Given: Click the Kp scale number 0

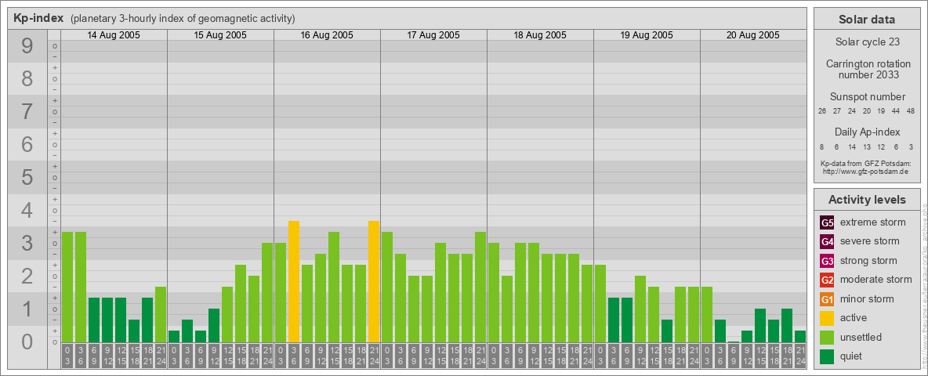Looking at the screenshot, I should coord(27,342).
